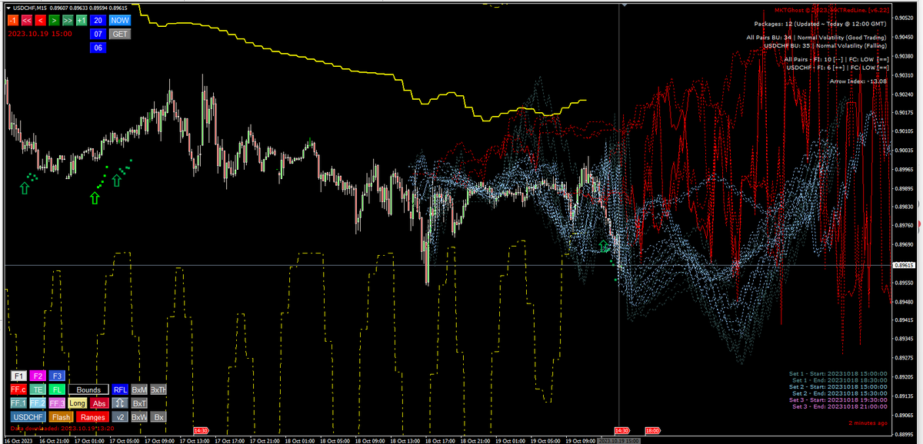Click the red 18:00 time marker

click(x=653, y=431)
